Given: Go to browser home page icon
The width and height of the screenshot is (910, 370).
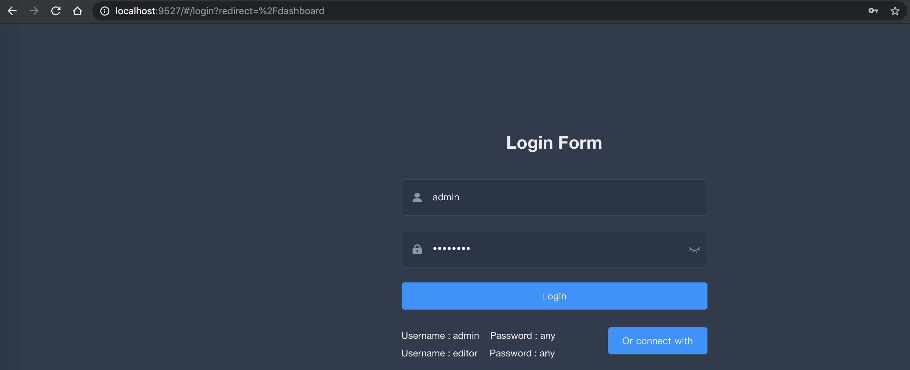Looking at the screenshot, I should point(77,11).
